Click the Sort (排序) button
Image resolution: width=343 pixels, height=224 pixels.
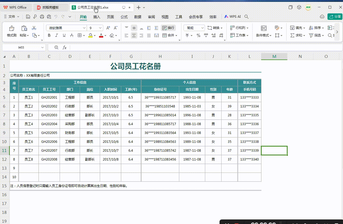(316, 28)
